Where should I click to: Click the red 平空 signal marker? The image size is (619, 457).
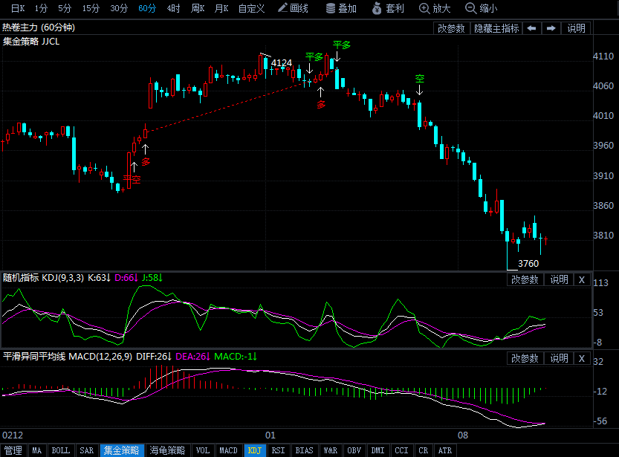[x=132, y=180]
